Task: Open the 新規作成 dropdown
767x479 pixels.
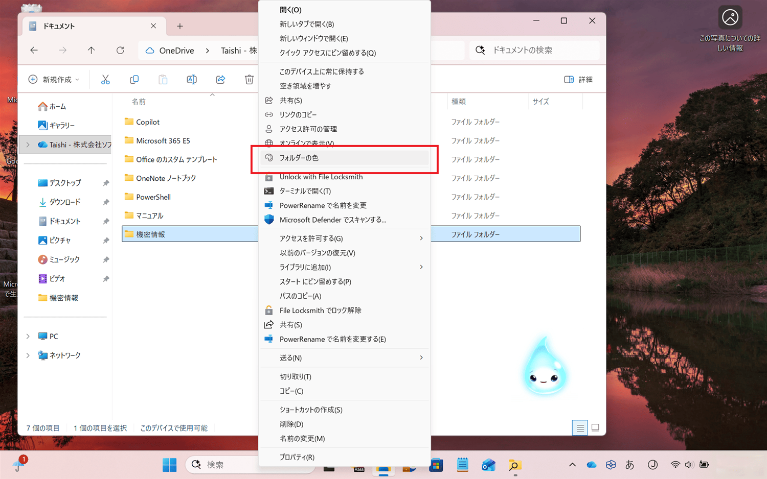Action: (54, 79)
